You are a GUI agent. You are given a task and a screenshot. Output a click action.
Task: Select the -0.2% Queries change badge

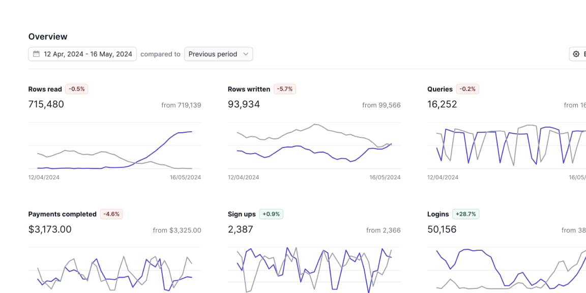467,89
